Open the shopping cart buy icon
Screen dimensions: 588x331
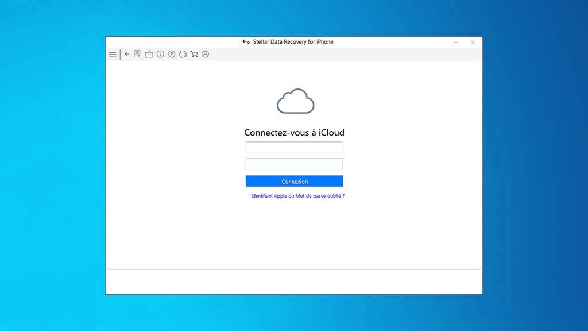point(194,55)
